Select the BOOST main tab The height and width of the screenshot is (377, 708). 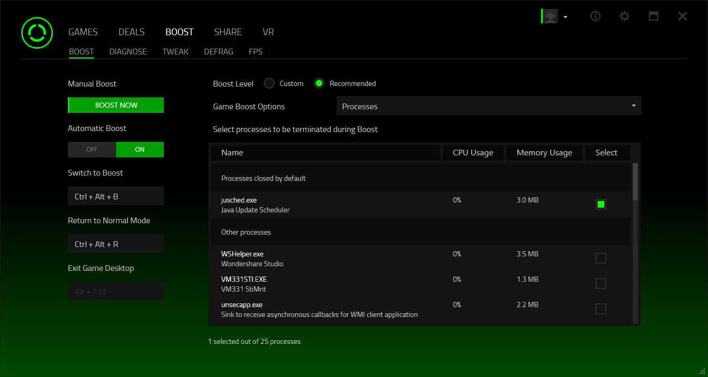pyautogui.click(x=179, y=32)
